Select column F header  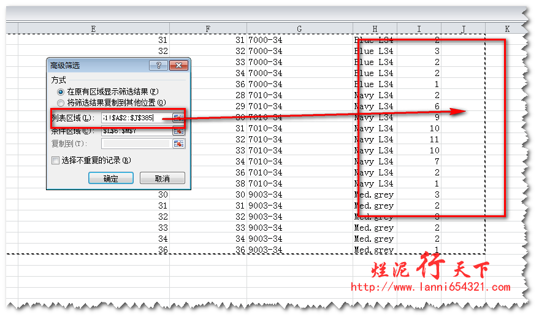click(x=208, y=29)
